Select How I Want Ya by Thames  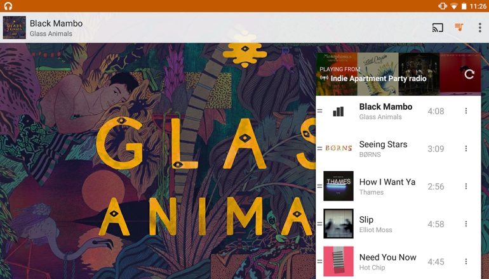coord(398,186)
